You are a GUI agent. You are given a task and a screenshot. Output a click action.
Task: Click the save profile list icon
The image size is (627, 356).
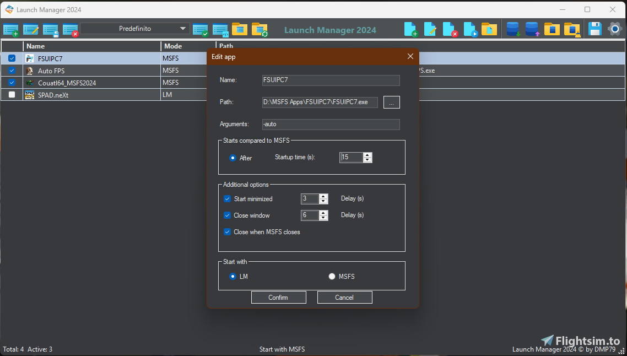click(51, 30)
